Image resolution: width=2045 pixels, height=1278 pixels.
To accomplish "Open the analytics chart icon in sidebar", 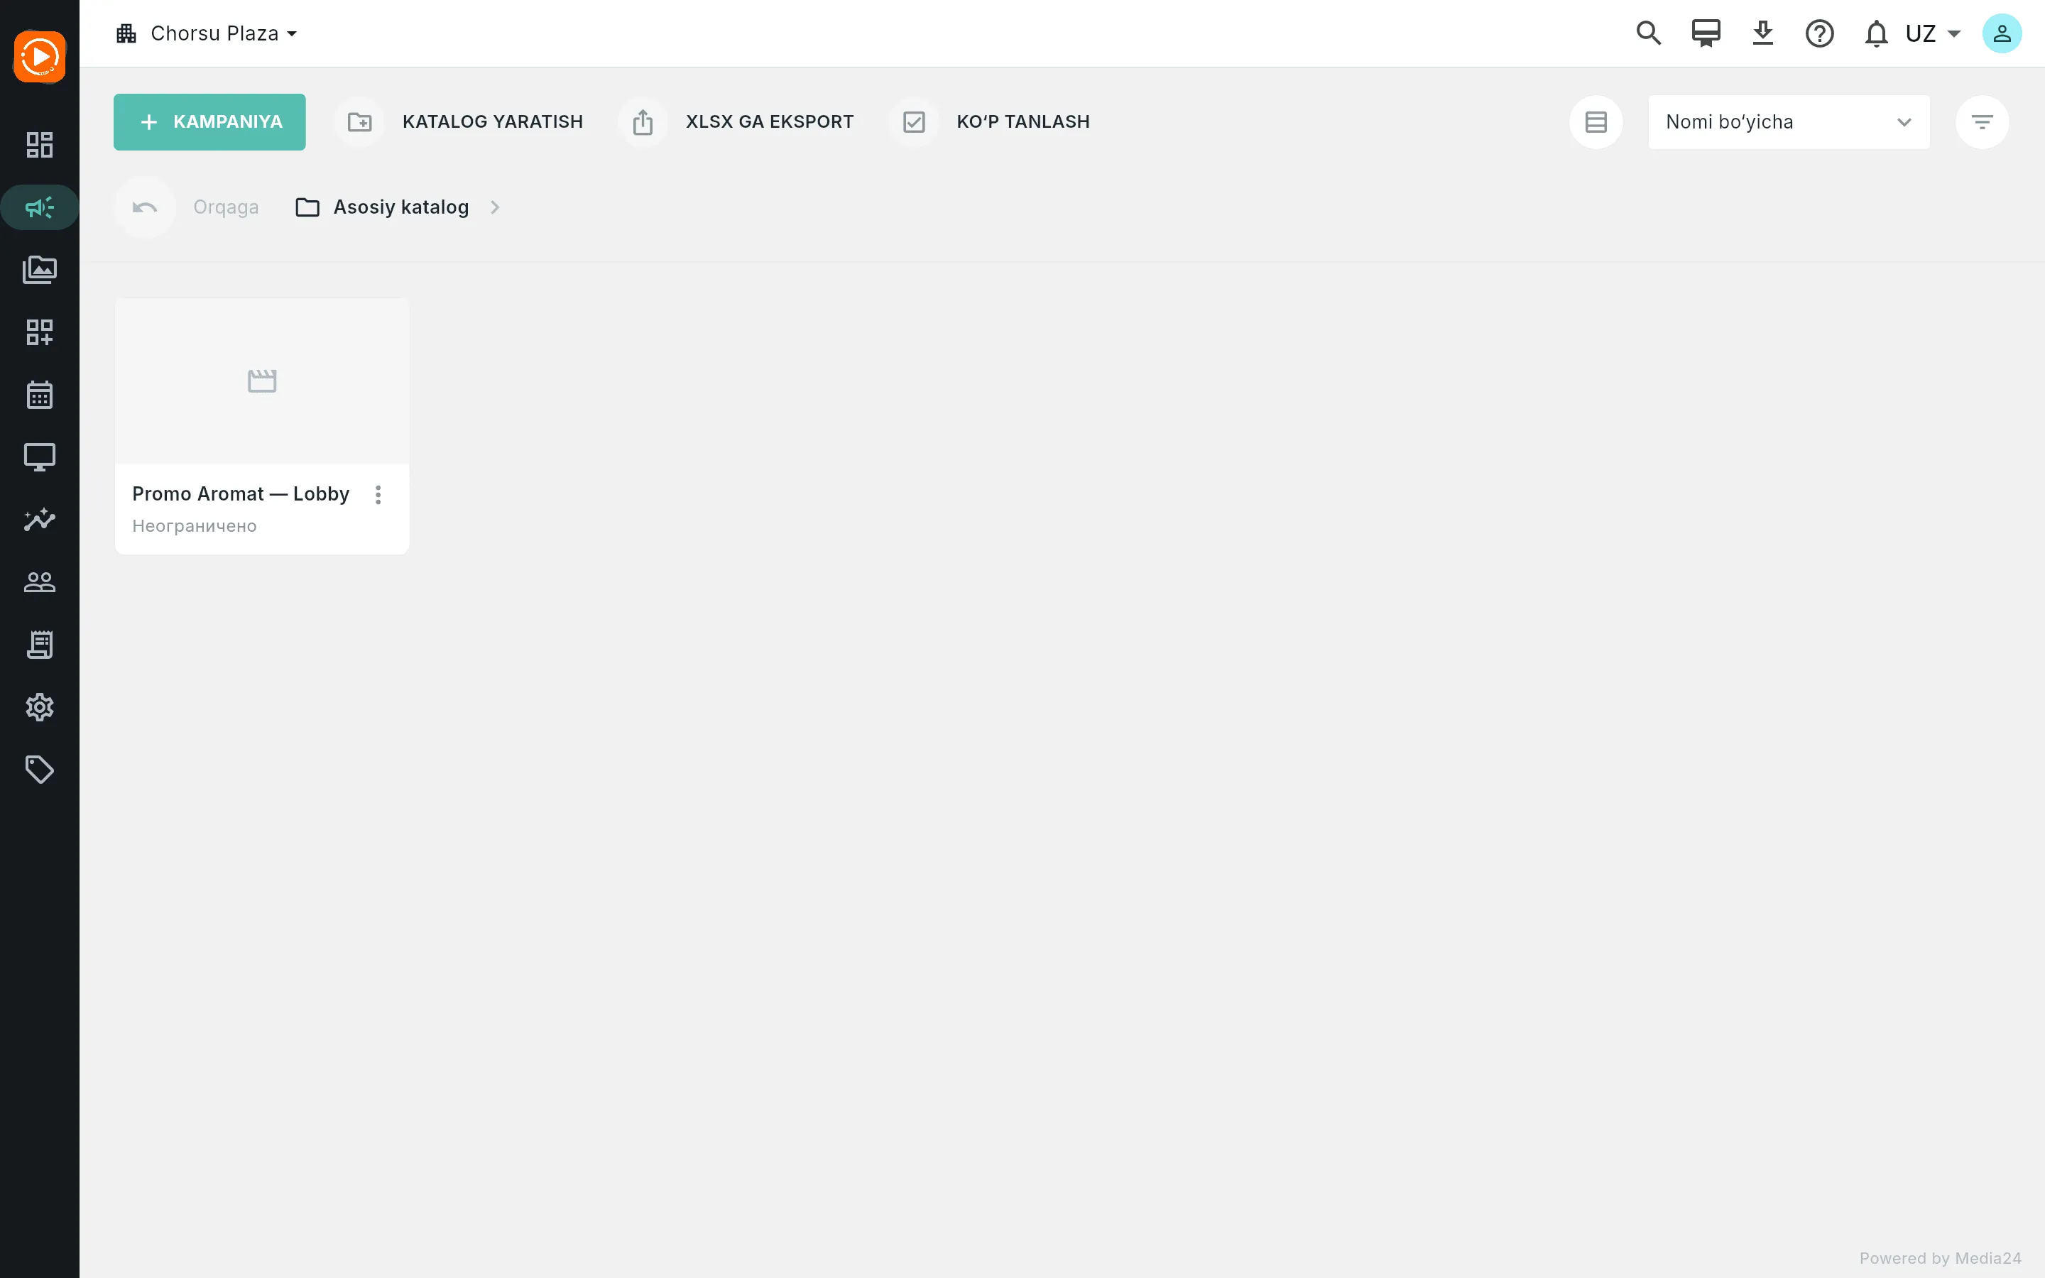I will (40, 520).
